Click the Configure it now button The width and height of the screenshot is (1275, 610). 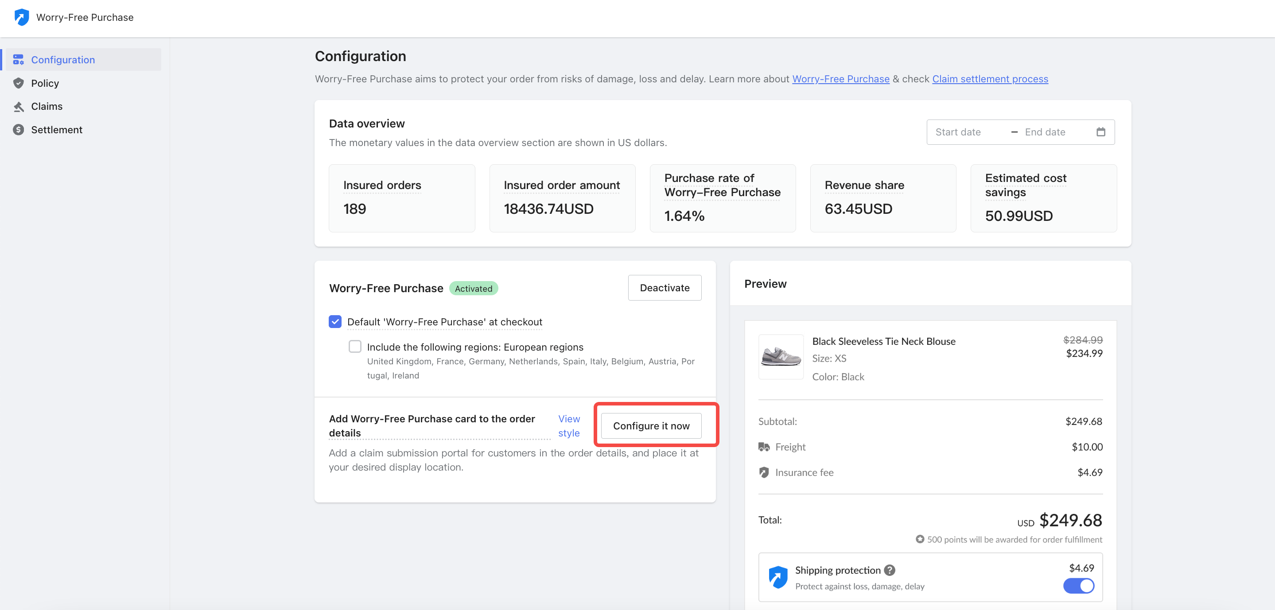pos(651,426)
